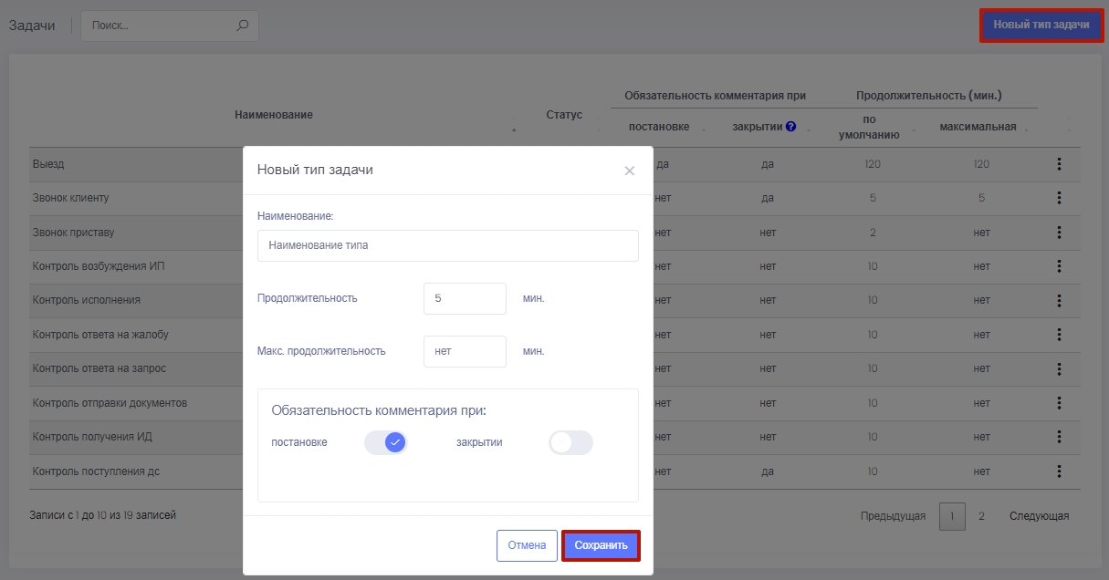Go to page 2 of records
Viewport: 1109px width, 580px height.
981,516
